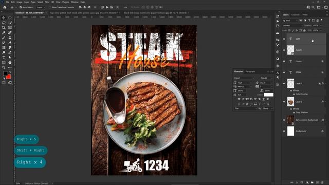Click the swap foreground and background colors arrow
This screenshot has width=329, height=185.
[10, 72]
